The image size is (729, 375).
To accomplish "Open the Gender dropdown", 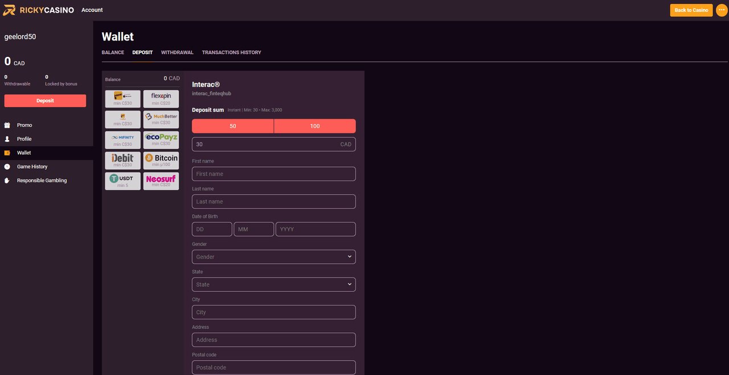I will pyautogui.click(x=273, y=256).
